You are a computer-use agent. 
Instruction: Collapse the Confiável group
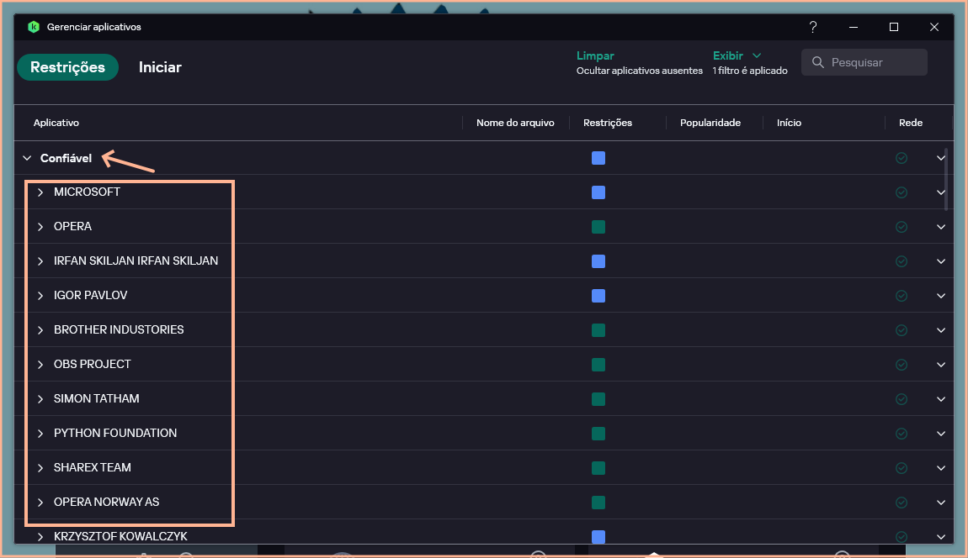(x=27, y=159)
